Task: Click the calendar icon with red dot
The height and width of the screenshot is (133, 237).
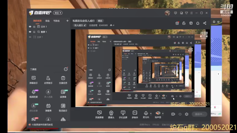Action: (177, 23)
